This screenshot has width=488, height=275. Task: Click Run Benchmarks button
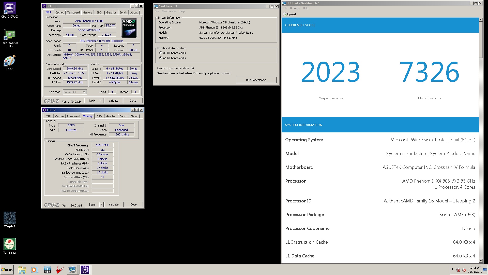pyautogui.click(x=256, y=80)
